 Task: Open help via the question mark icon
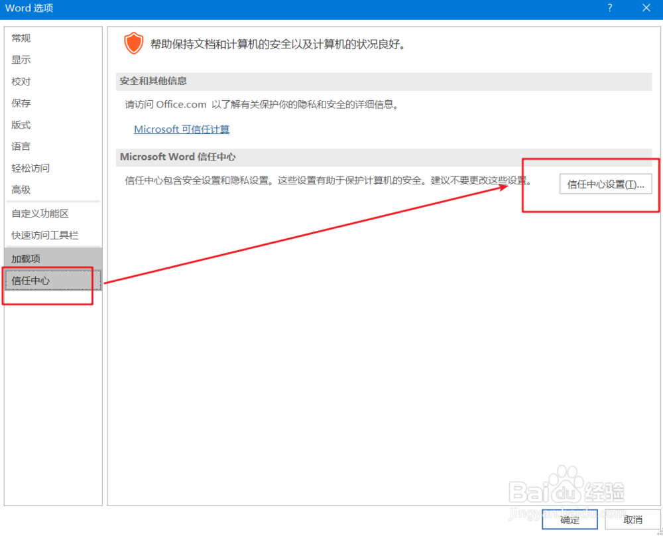610,8
